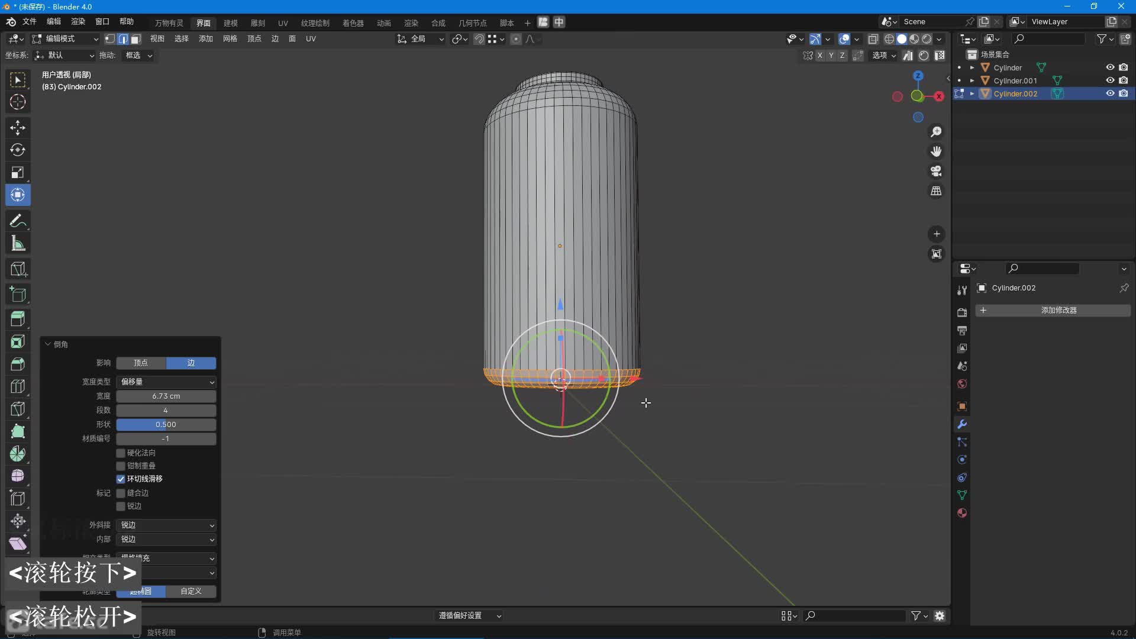Click 添加修改器 button

click(1053, 311)
